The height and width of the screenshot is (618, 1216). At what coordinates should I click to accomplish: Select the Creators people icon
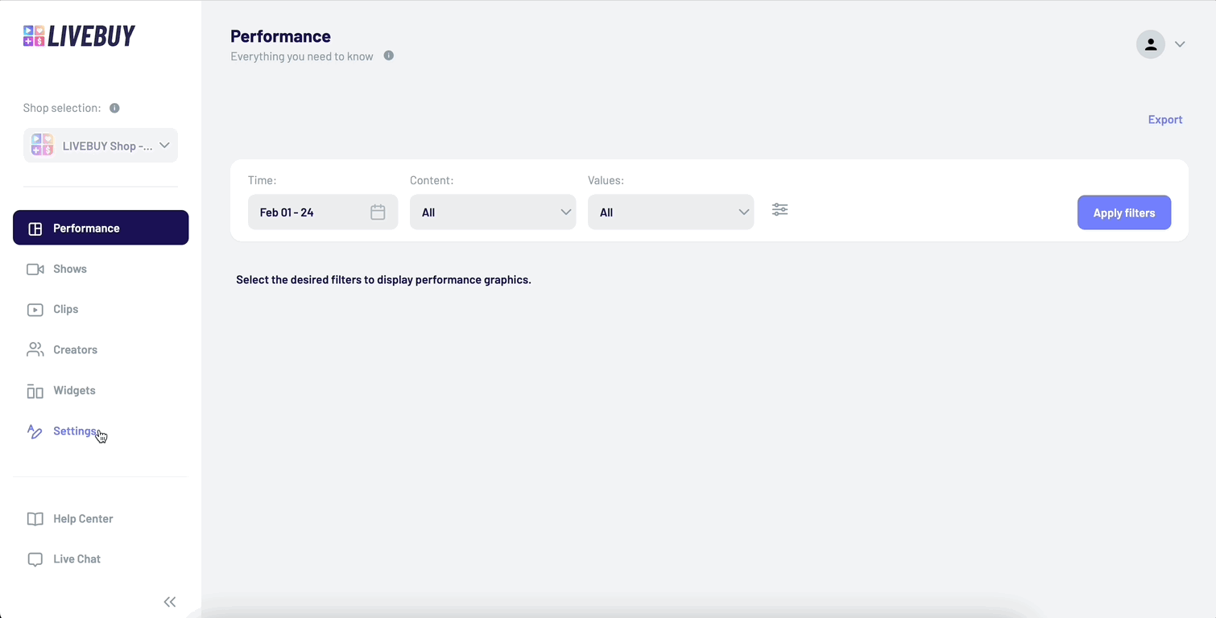point(35,349)
